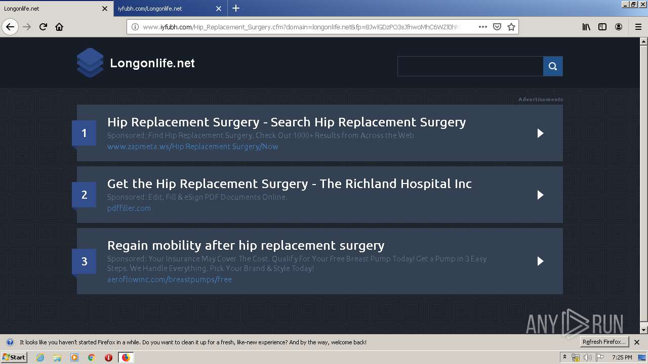The width and height of the screenshot is (648, 364).
Task: Show hidden system tray icons
Action: [565, 357]
